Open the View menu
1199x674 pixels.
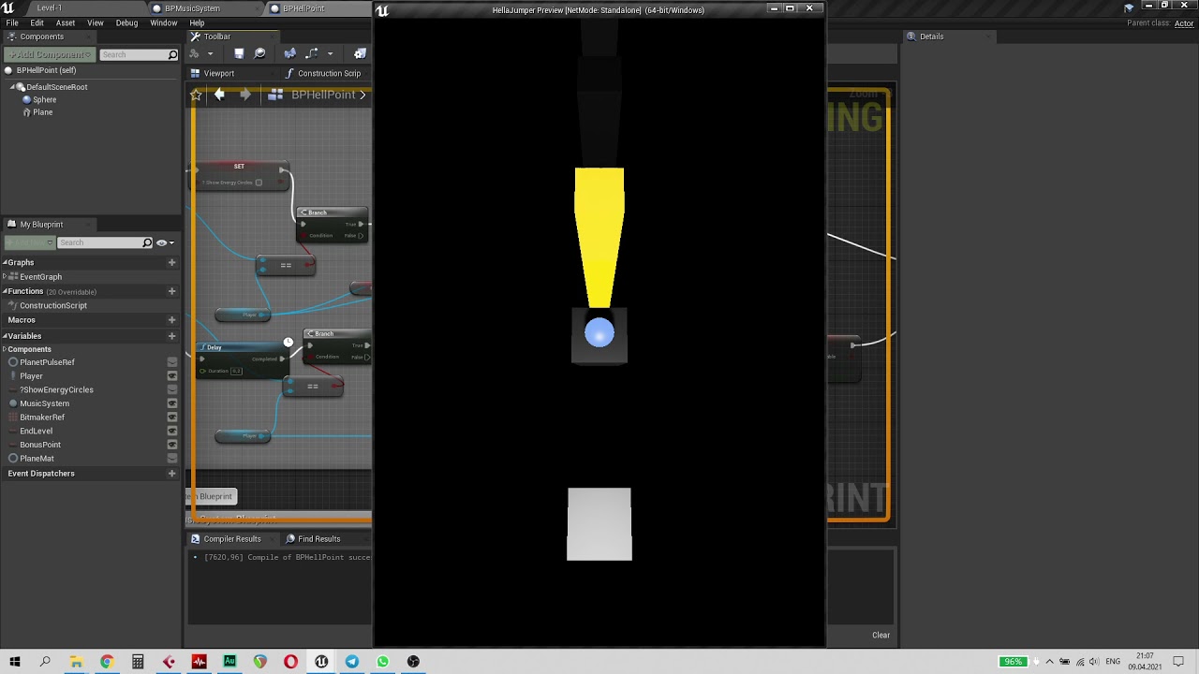(96, 22)
